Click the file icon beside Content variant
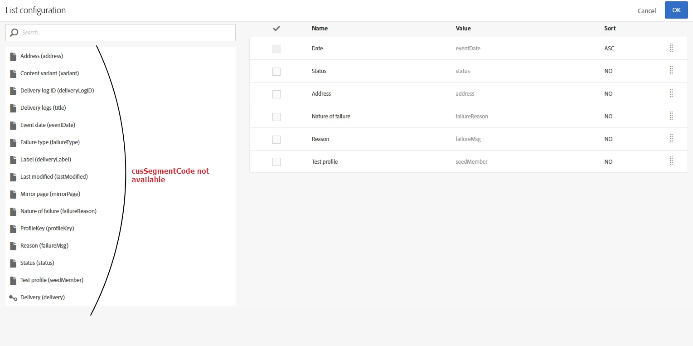The height and width of the screenshot is (346, 693). point(13,73)
